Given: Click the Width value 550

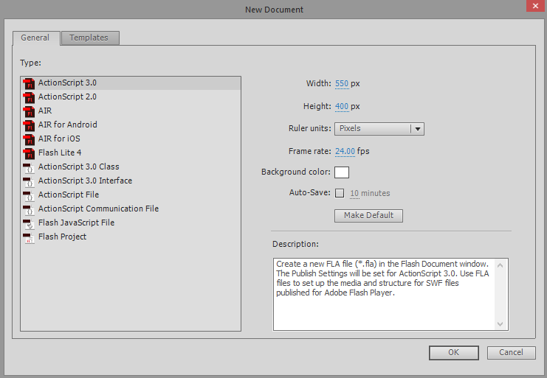Looking at the screenshot, I should (342, 84).
